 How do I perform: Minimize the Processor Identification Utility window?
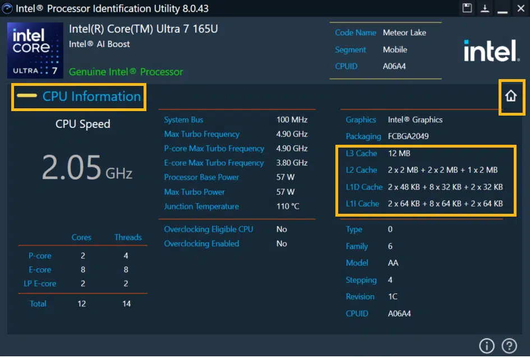point(503,8)
